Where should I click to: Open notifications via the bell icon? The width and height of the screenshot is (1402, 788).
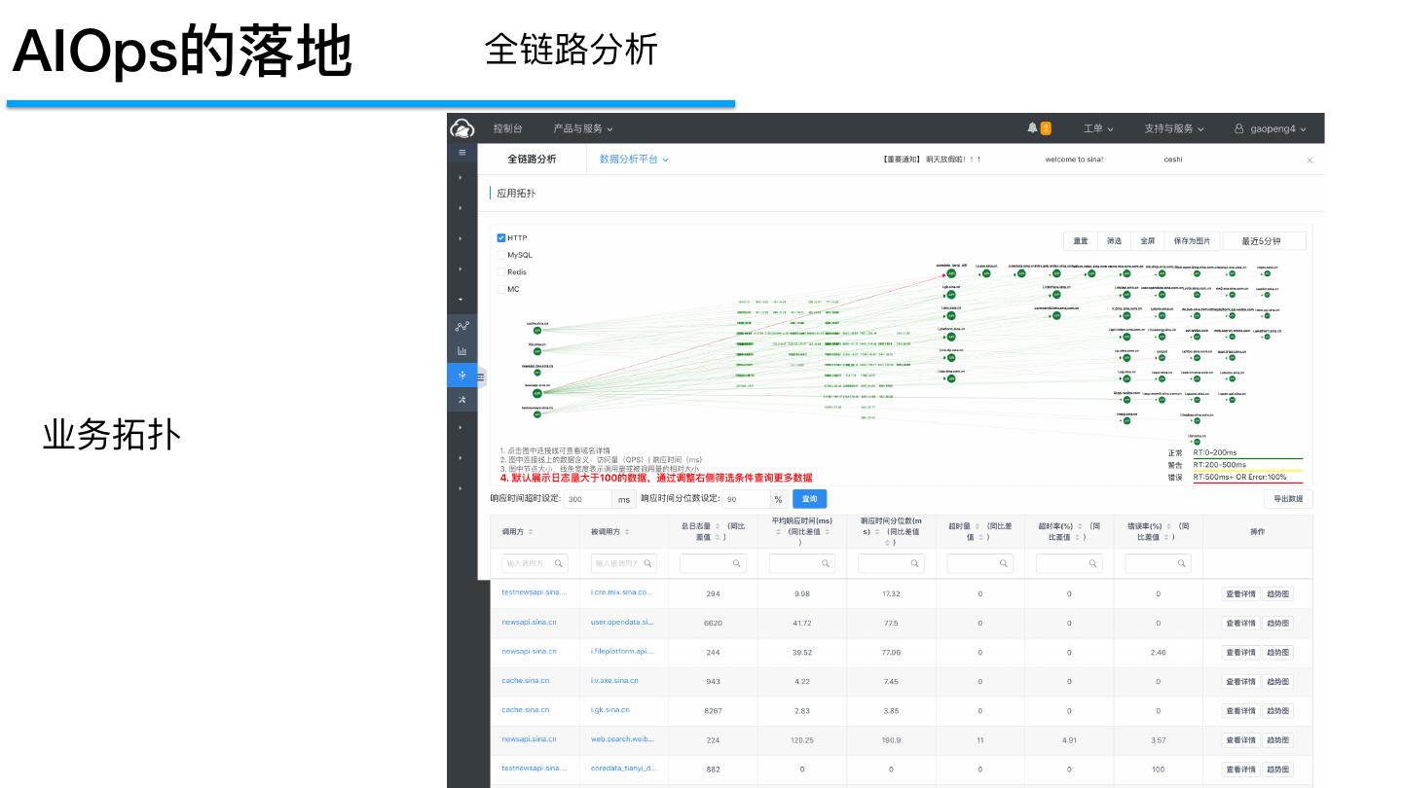click(x=1033, y=128)
